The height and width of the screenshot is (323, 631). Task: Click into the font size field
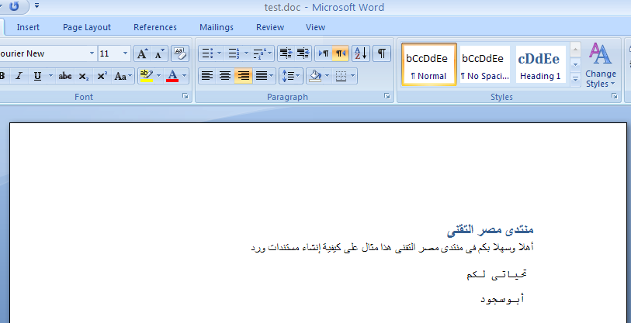(x=109, y=53)
